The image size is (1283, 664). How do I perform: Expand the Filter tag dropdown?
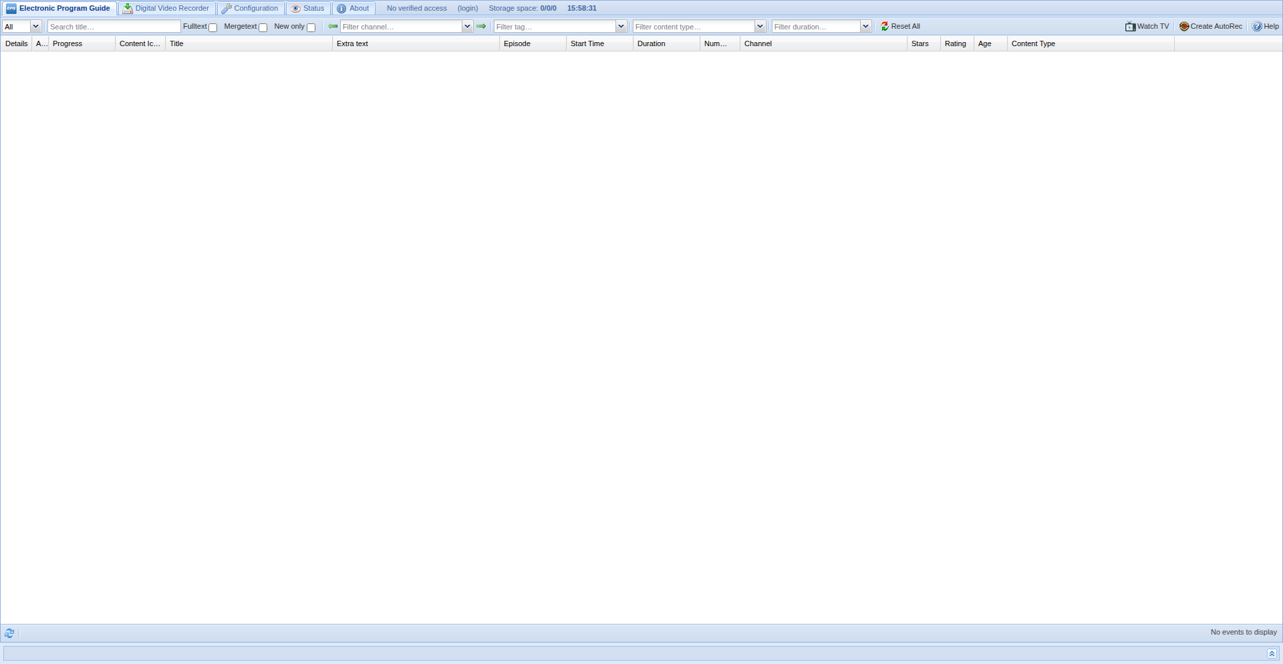click(621, 27)
